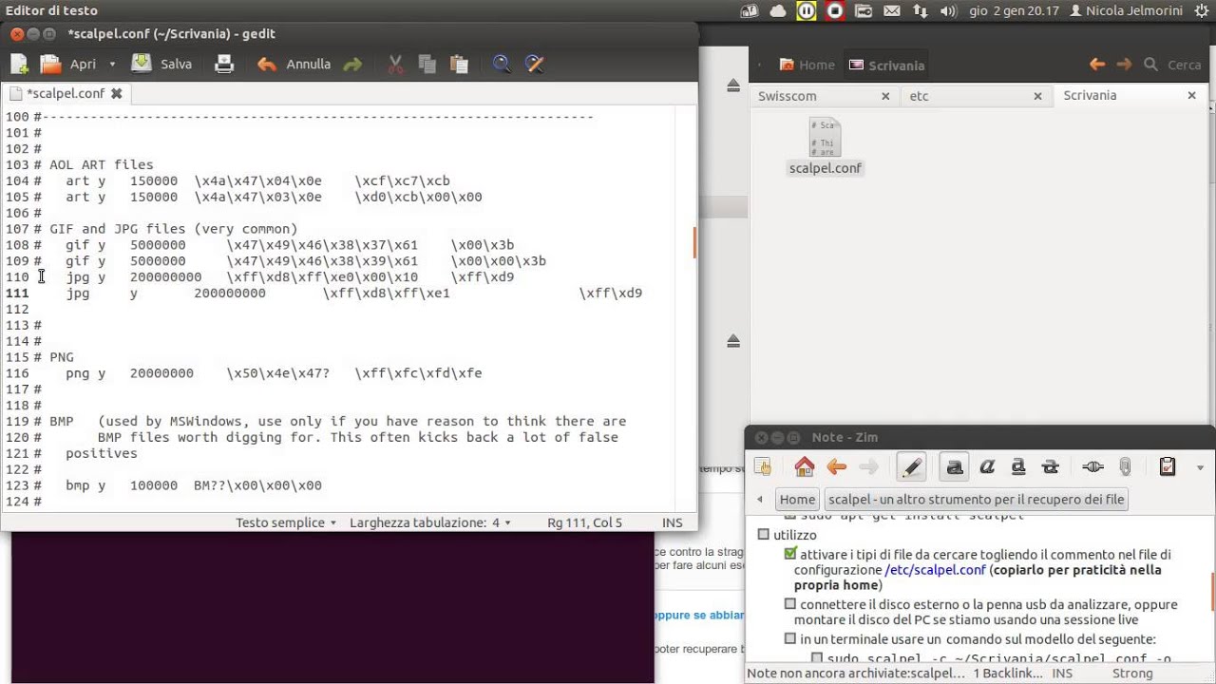Viewport: 1216px width, 684px height.
Task: Apply strikethrough formatting in Zim
Action: coord(1050,466)
